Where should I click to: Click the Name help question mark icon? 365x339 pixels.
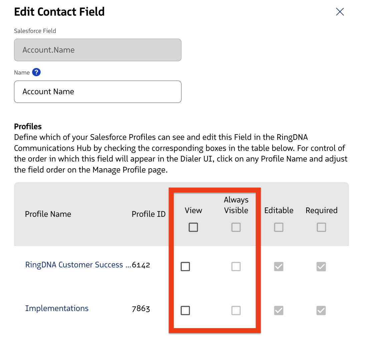point(36,72)
